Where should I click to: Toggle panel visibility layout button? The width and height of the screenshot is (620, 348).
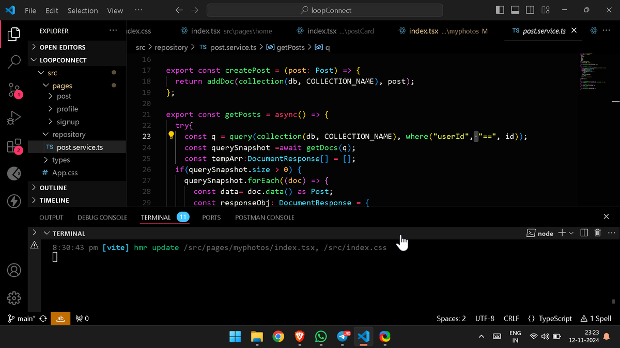515,10
